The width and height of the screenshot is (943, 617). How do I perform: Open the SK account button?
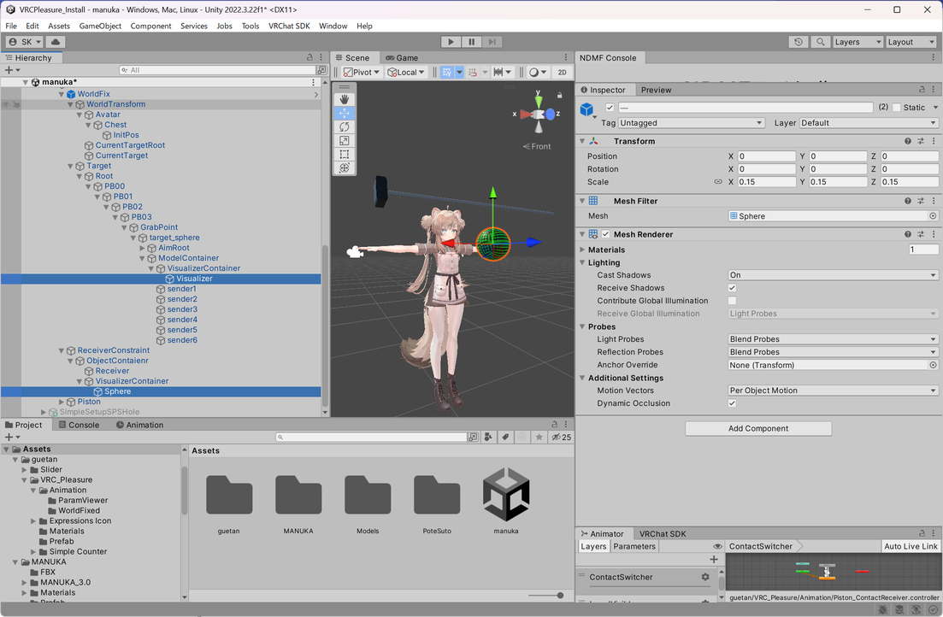(x=25, y=42)
